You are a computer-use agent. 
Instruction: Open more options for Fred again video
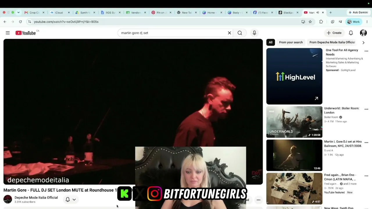366,176
